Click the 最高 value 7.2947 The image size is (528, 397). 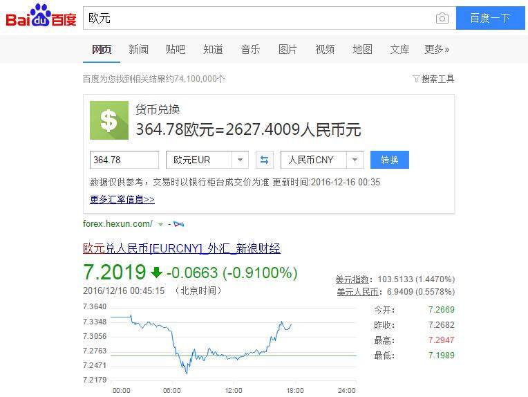[442, 340]
